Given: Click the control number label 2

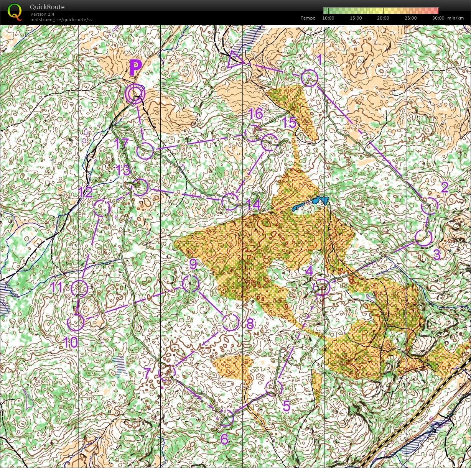Looking at the screenshot, I should 445,187.
